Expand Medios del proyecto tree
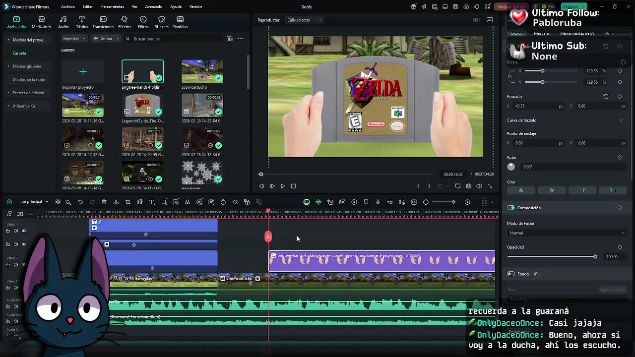Image resolution: width=635 pixels, height=357 pixels. (x=8, y=40)
